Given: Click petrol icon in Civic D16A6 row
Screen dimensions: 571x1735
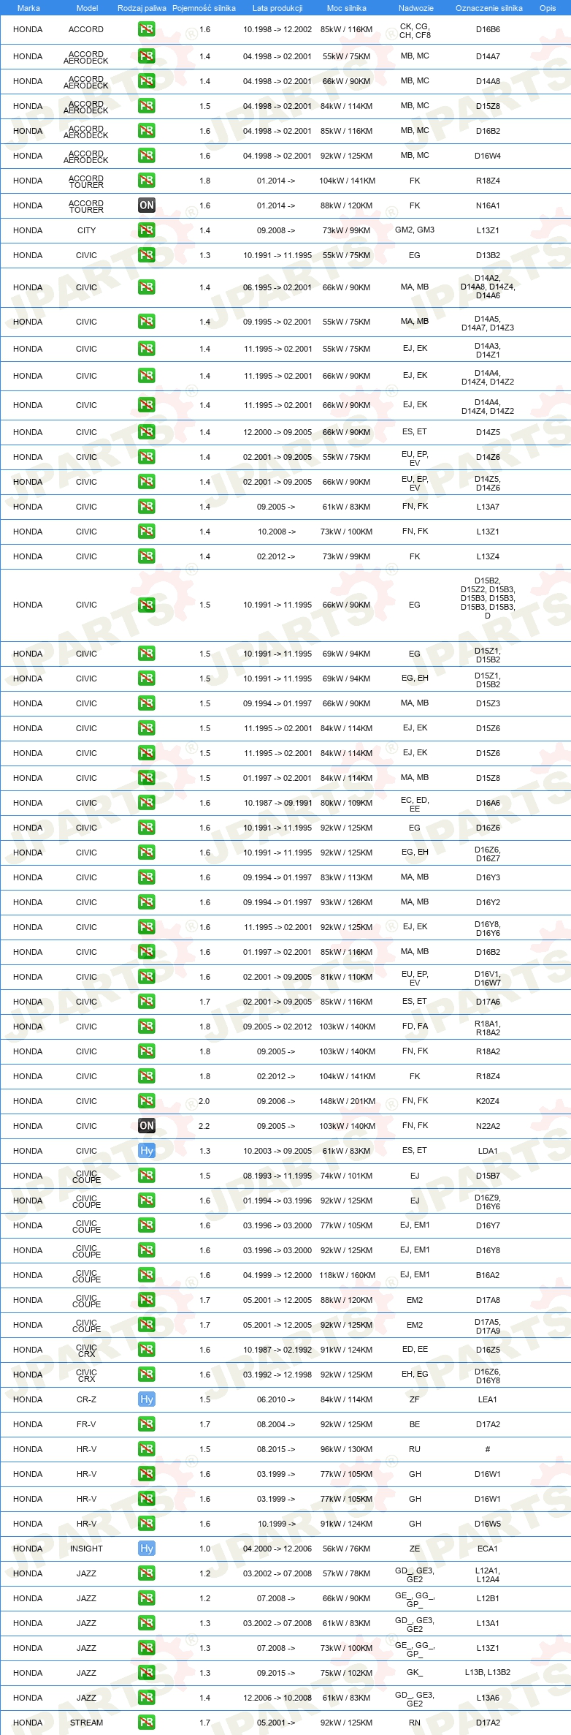Looking at the screenshot, I should (x=146, y=803).
